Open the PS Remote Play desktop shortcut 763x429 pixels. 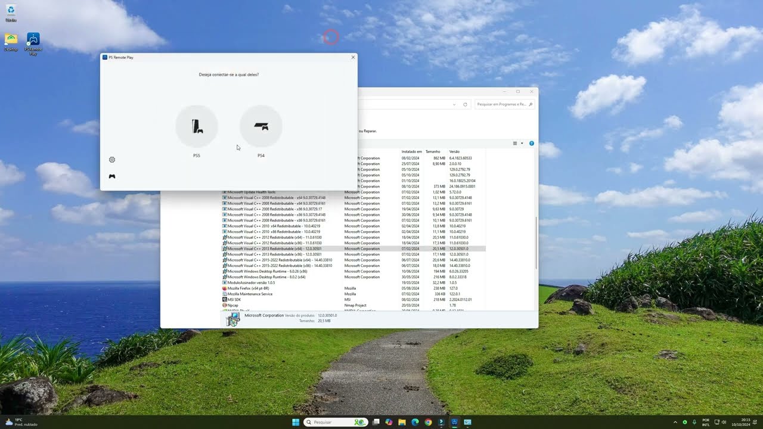33,44
